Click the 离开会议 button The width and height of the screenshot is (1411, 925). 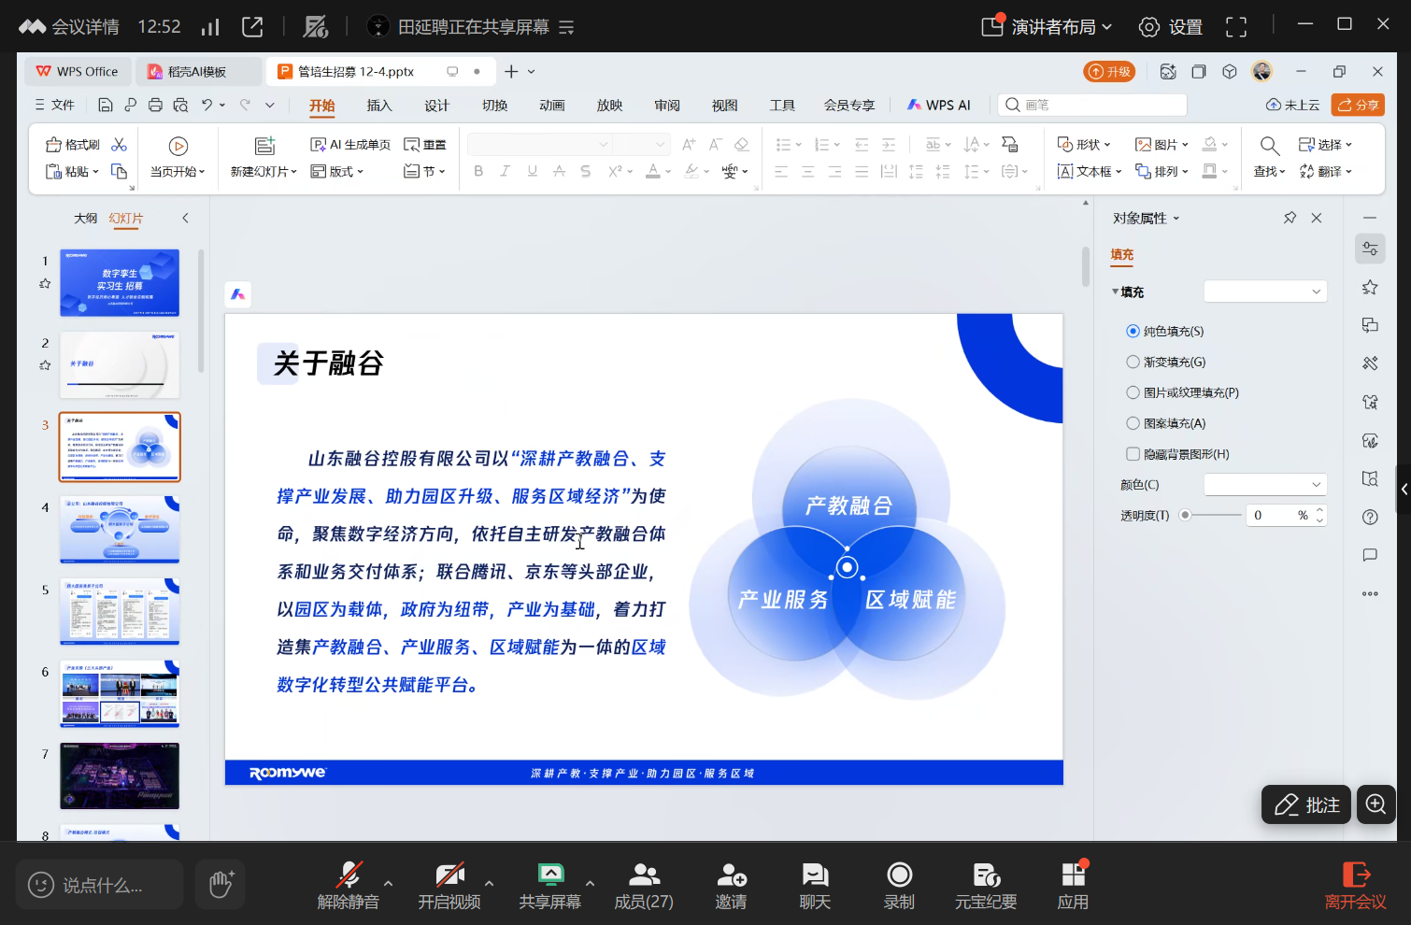point(1355,884)
